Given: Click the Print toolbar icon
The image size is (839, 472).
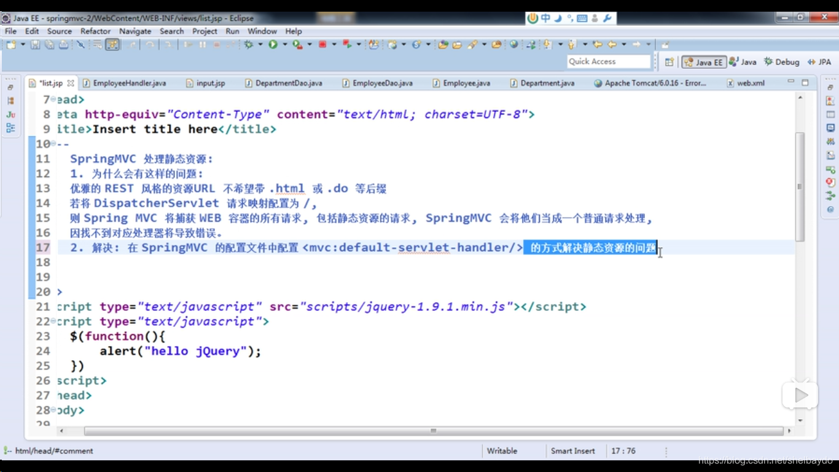Looking at the screenshot, I should point(63,44).
